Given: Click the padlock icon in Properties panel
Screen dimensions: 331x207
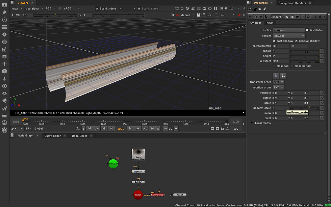Looking at the screenshot, I should (x=255, y=9).
